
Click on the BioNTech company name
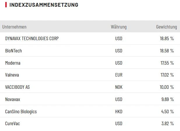coord(13,51)
